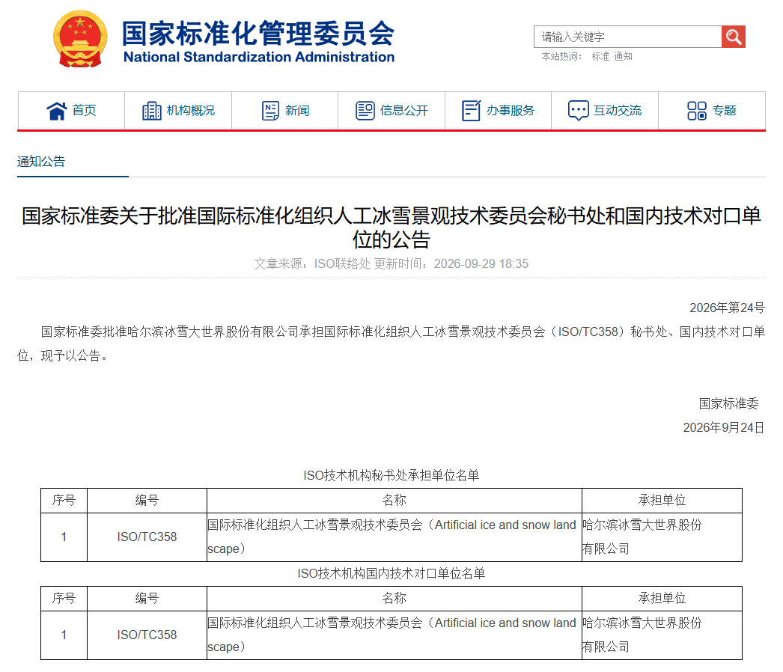Viewport: 783px width, 672px height.
Task: Click the date 2026年9月24日
Action: [x=724, y=427]
